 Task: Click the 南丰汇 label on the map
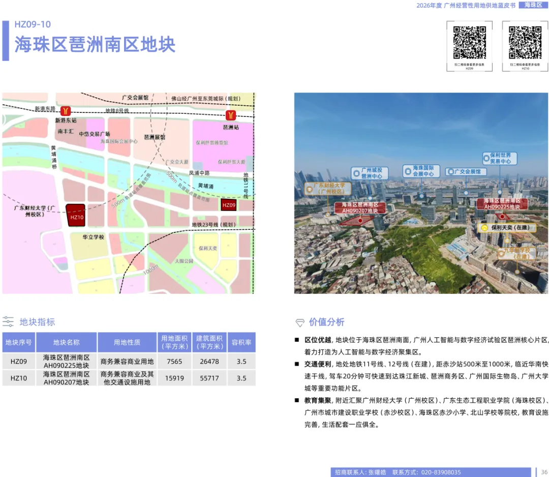[66, 131]
